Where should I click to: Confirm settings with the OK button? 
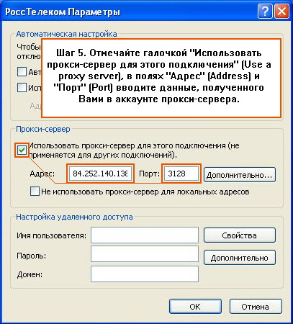[195, 307]
